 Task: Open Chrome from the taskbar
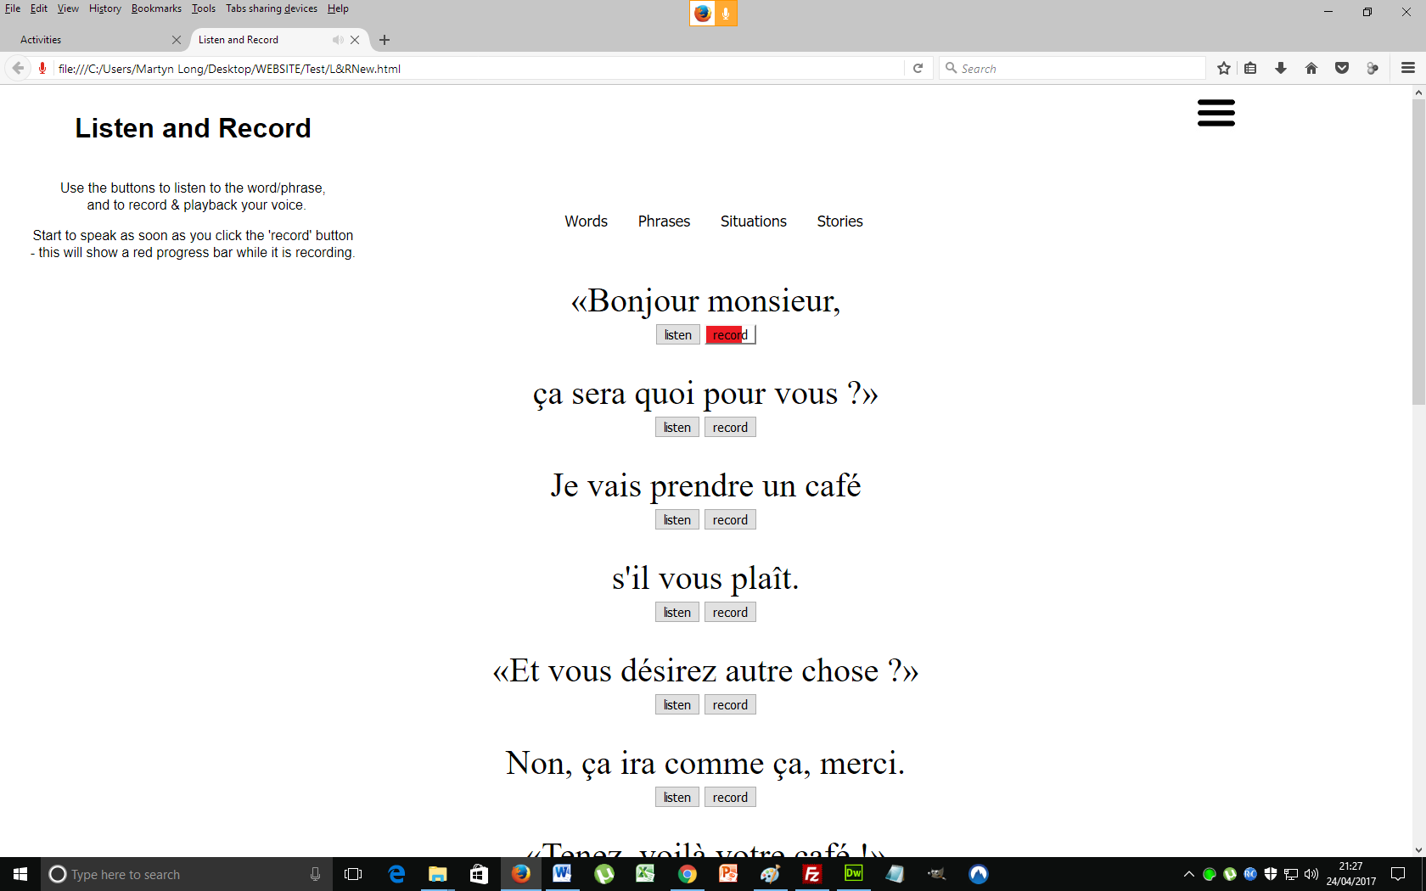click(x=688, y=874)
